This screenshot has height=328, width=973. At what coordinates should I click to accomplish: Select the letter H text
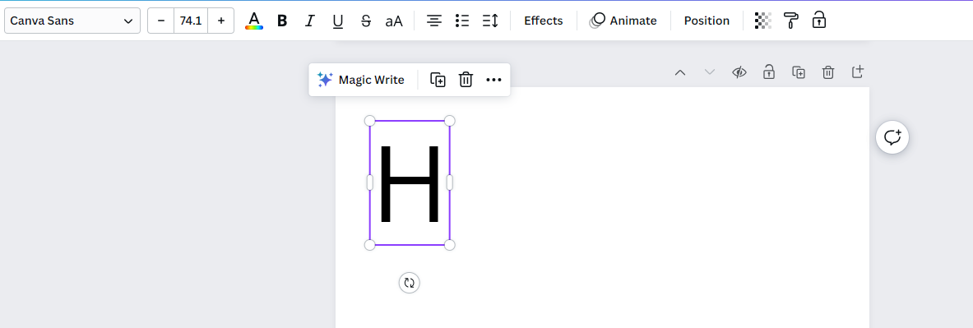(x=410, y=183)
